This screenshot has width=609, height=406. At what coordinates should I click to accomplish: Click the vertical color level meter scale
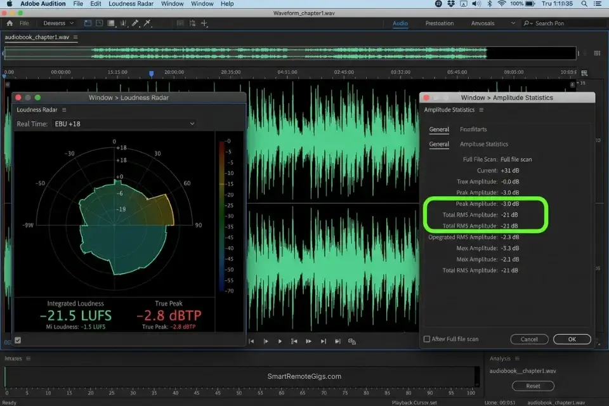pos(222,216)
